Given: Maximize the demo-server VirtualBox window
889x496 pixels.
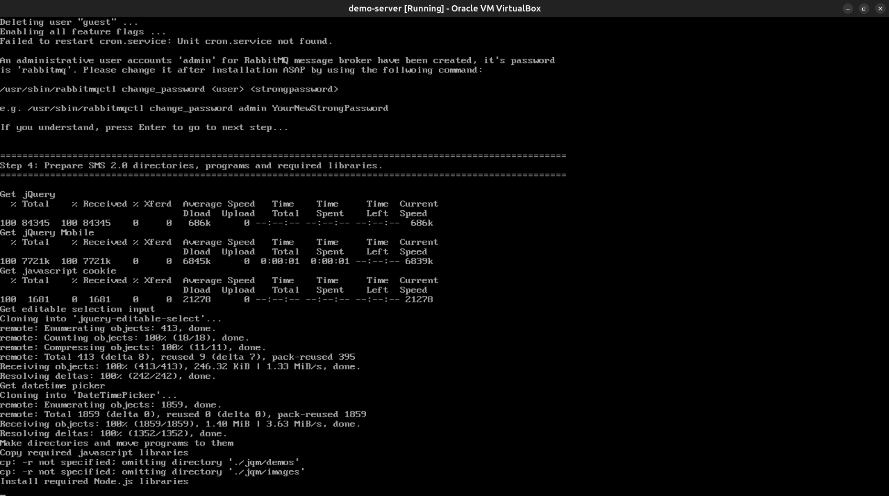Looking at the screenshot, I should pos(864,9).
